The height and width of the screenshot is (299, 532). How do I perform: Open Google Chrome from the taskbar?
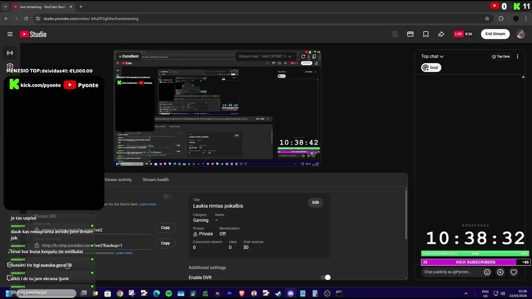pyautogui.click(x=120, y=293)
